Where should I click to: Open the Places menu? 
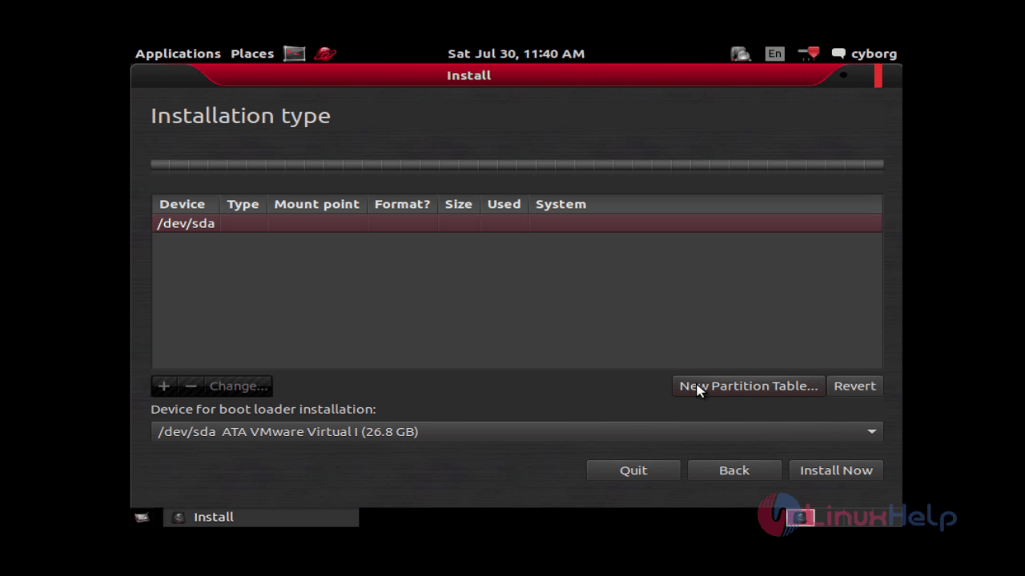(x=251, y=54)
